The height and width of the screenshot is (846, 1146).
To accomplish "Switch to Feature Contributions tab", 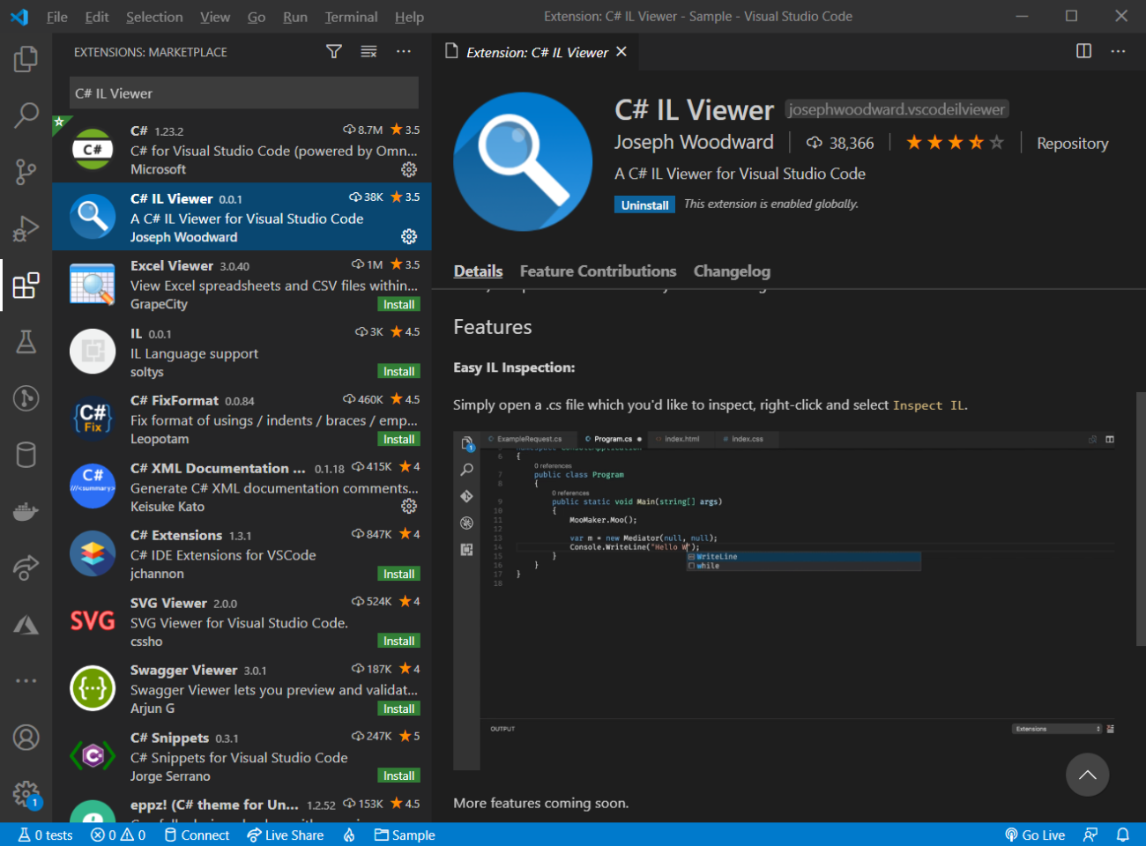I will click(x=598, y=271).
